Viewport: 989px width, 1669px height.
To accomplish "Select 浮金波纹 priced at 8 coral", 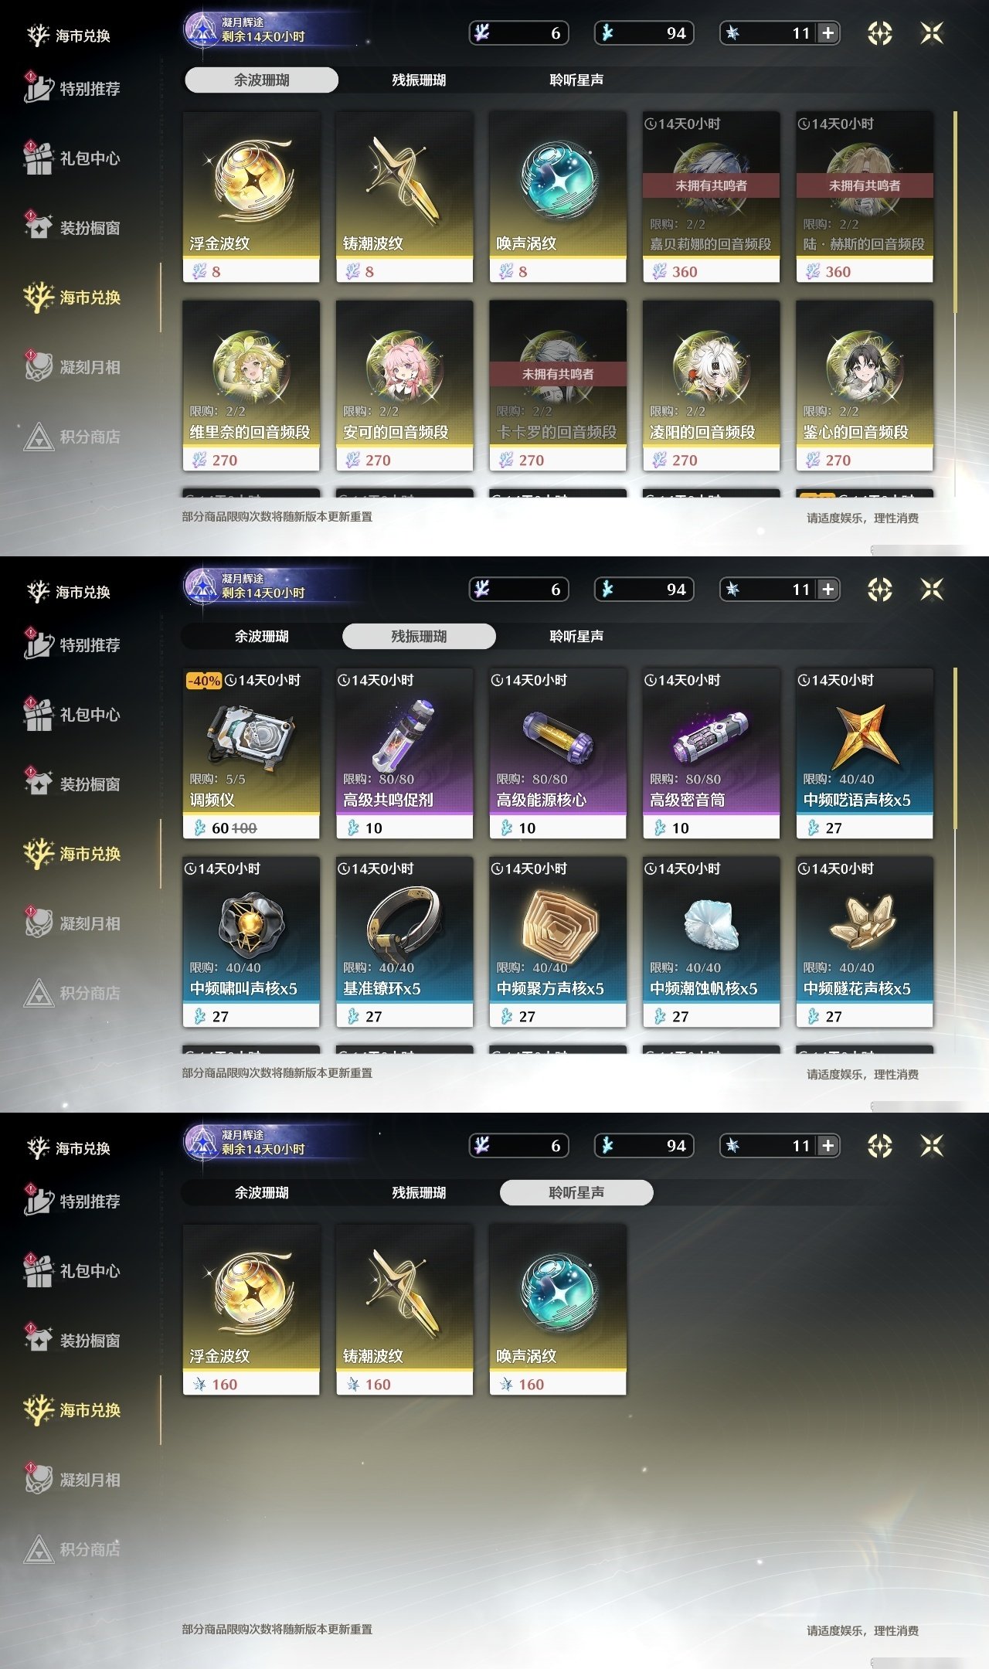I will click(x=251, y=197).
